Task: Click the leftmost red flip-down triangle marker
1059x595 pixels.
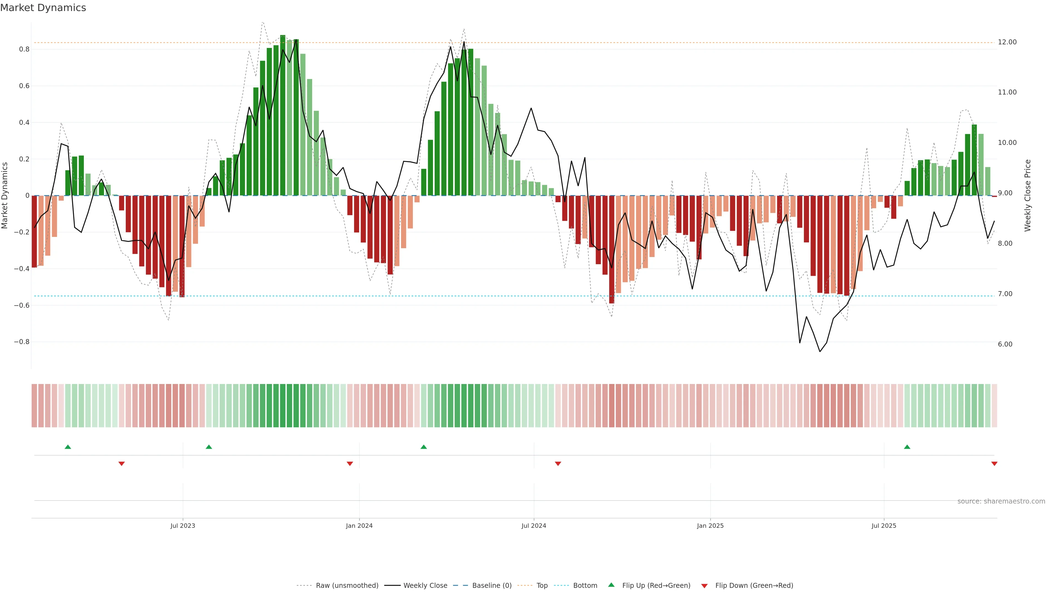Action: click(122, 464)
